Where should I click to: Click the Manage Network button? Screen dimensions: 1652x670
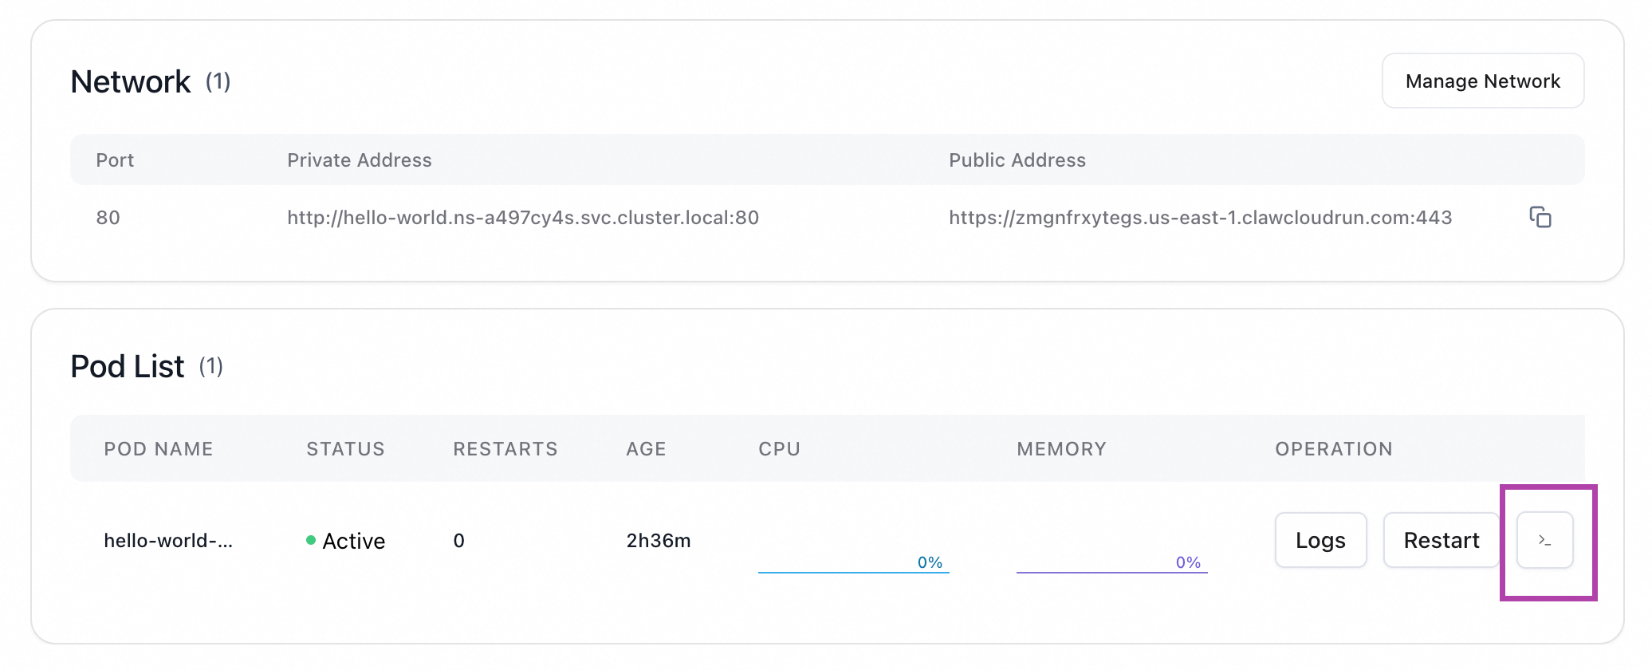coord(1482,81)
